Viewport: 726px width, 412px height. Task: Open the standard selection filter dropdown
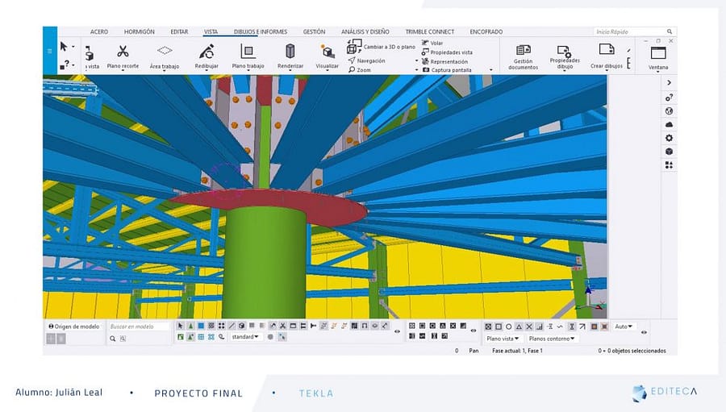[x=245, y=337]
